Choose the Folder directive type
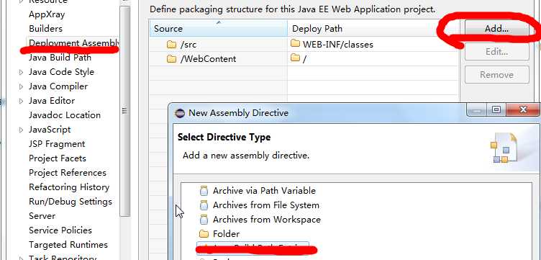 [227, 234]
